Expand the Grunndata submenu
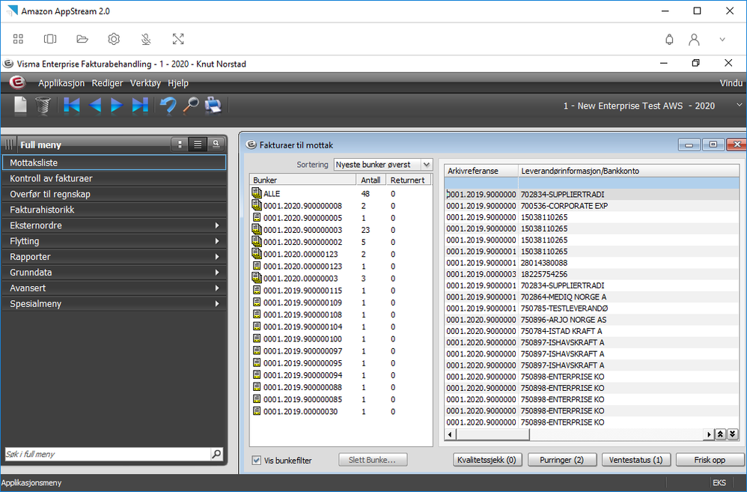Viewport: 747px width, 492px height. coord(114,273)
